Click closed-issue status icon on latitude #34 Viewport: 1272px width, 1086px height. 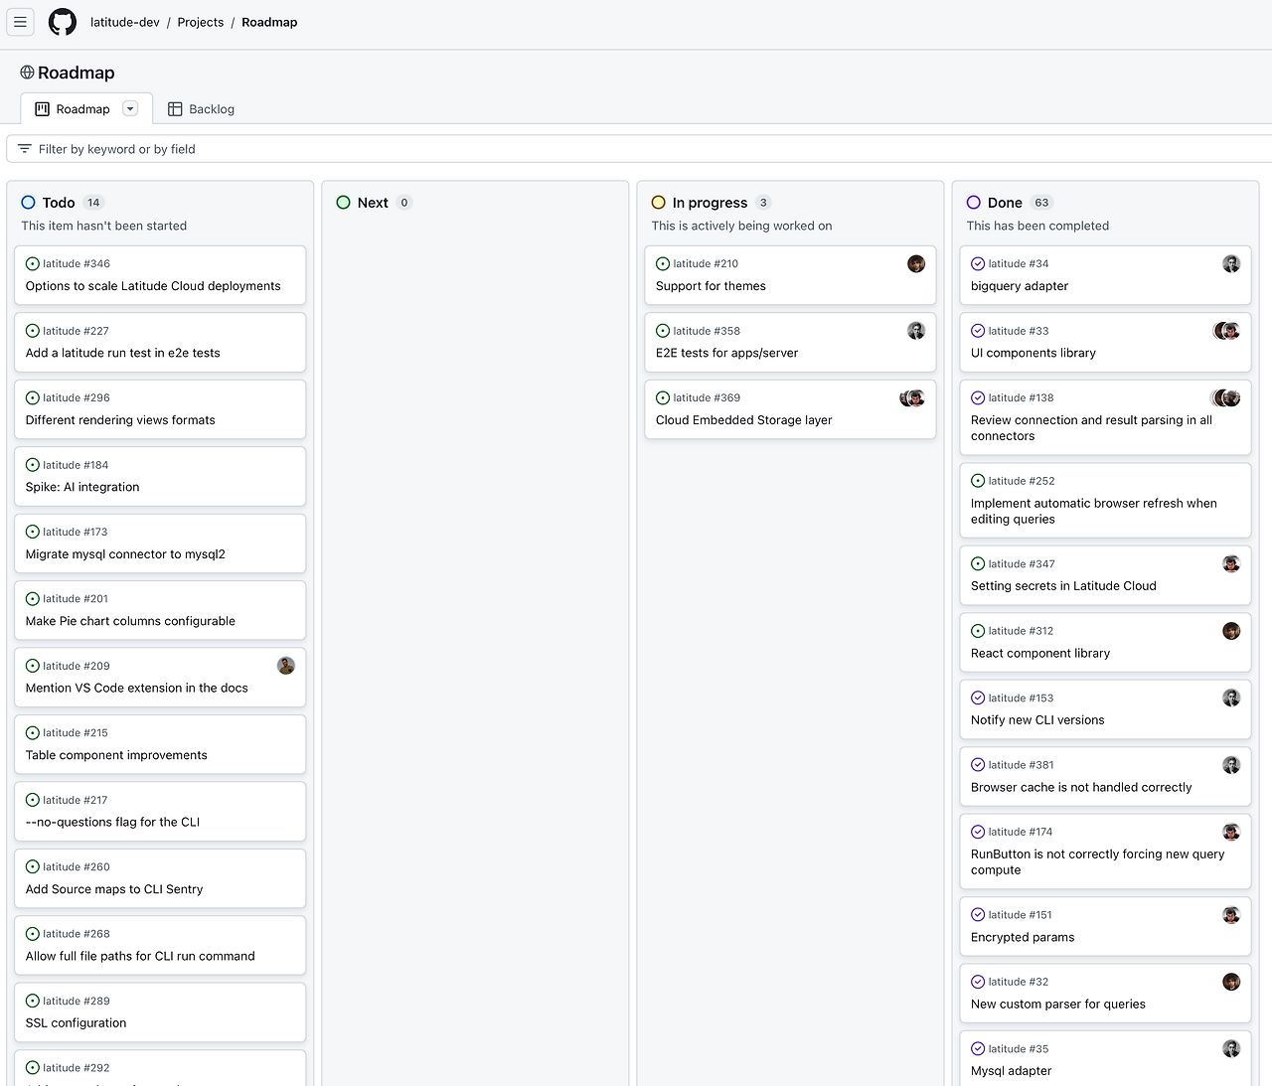point(978,263)
